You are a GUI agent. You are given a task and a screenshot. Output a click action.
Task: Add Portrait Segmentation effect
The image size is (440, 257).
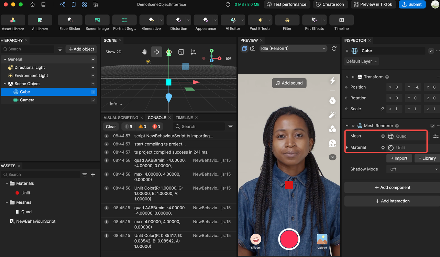pos(124,23)
